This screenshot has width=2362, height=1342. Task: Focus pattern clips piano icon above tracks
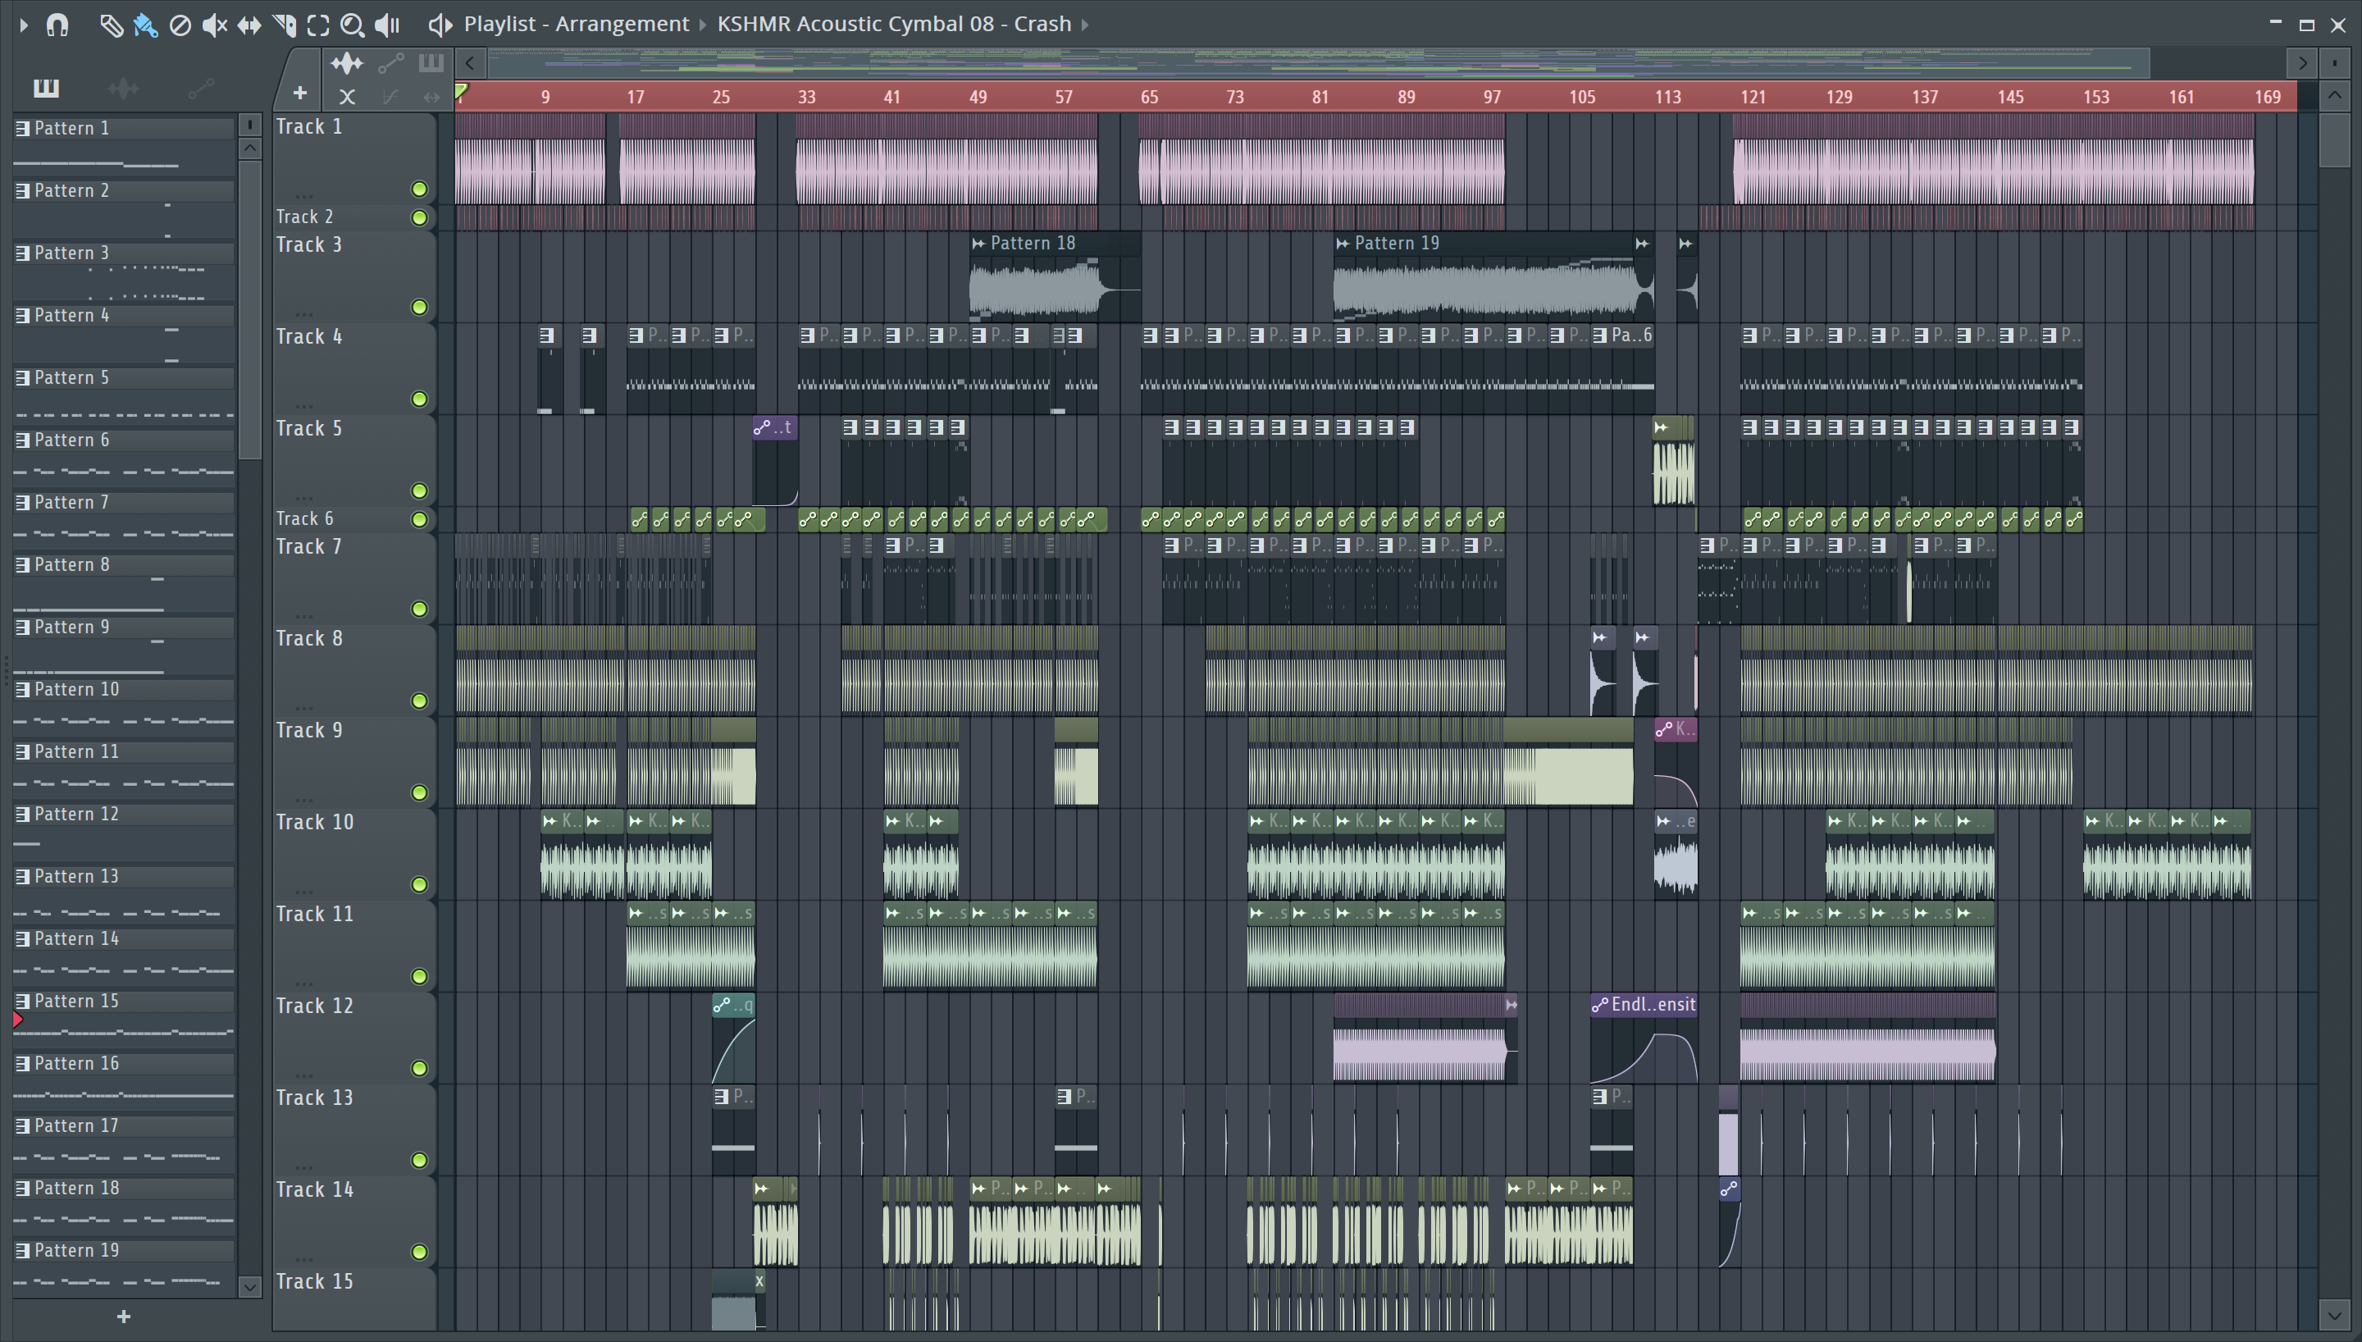431,62
